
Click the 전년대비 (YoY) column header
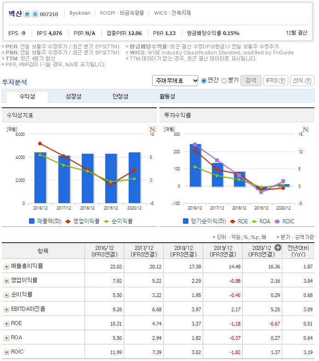(298, 251)
